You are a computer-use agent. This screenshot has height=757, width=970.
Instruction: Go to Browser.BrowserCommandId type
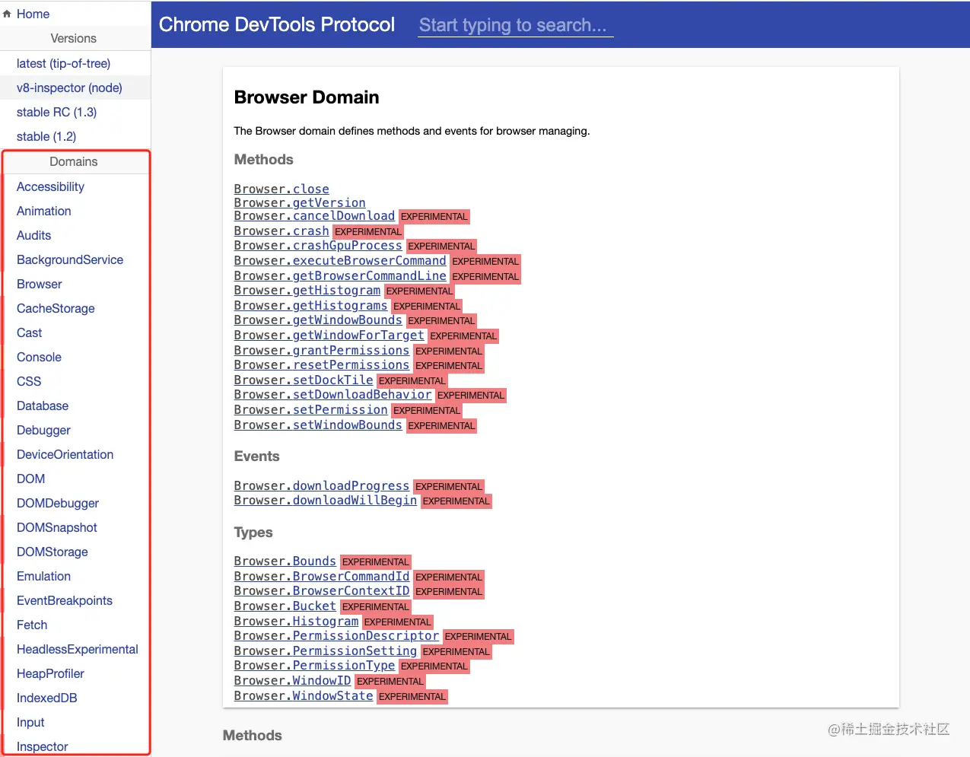(x=322, y=576)
